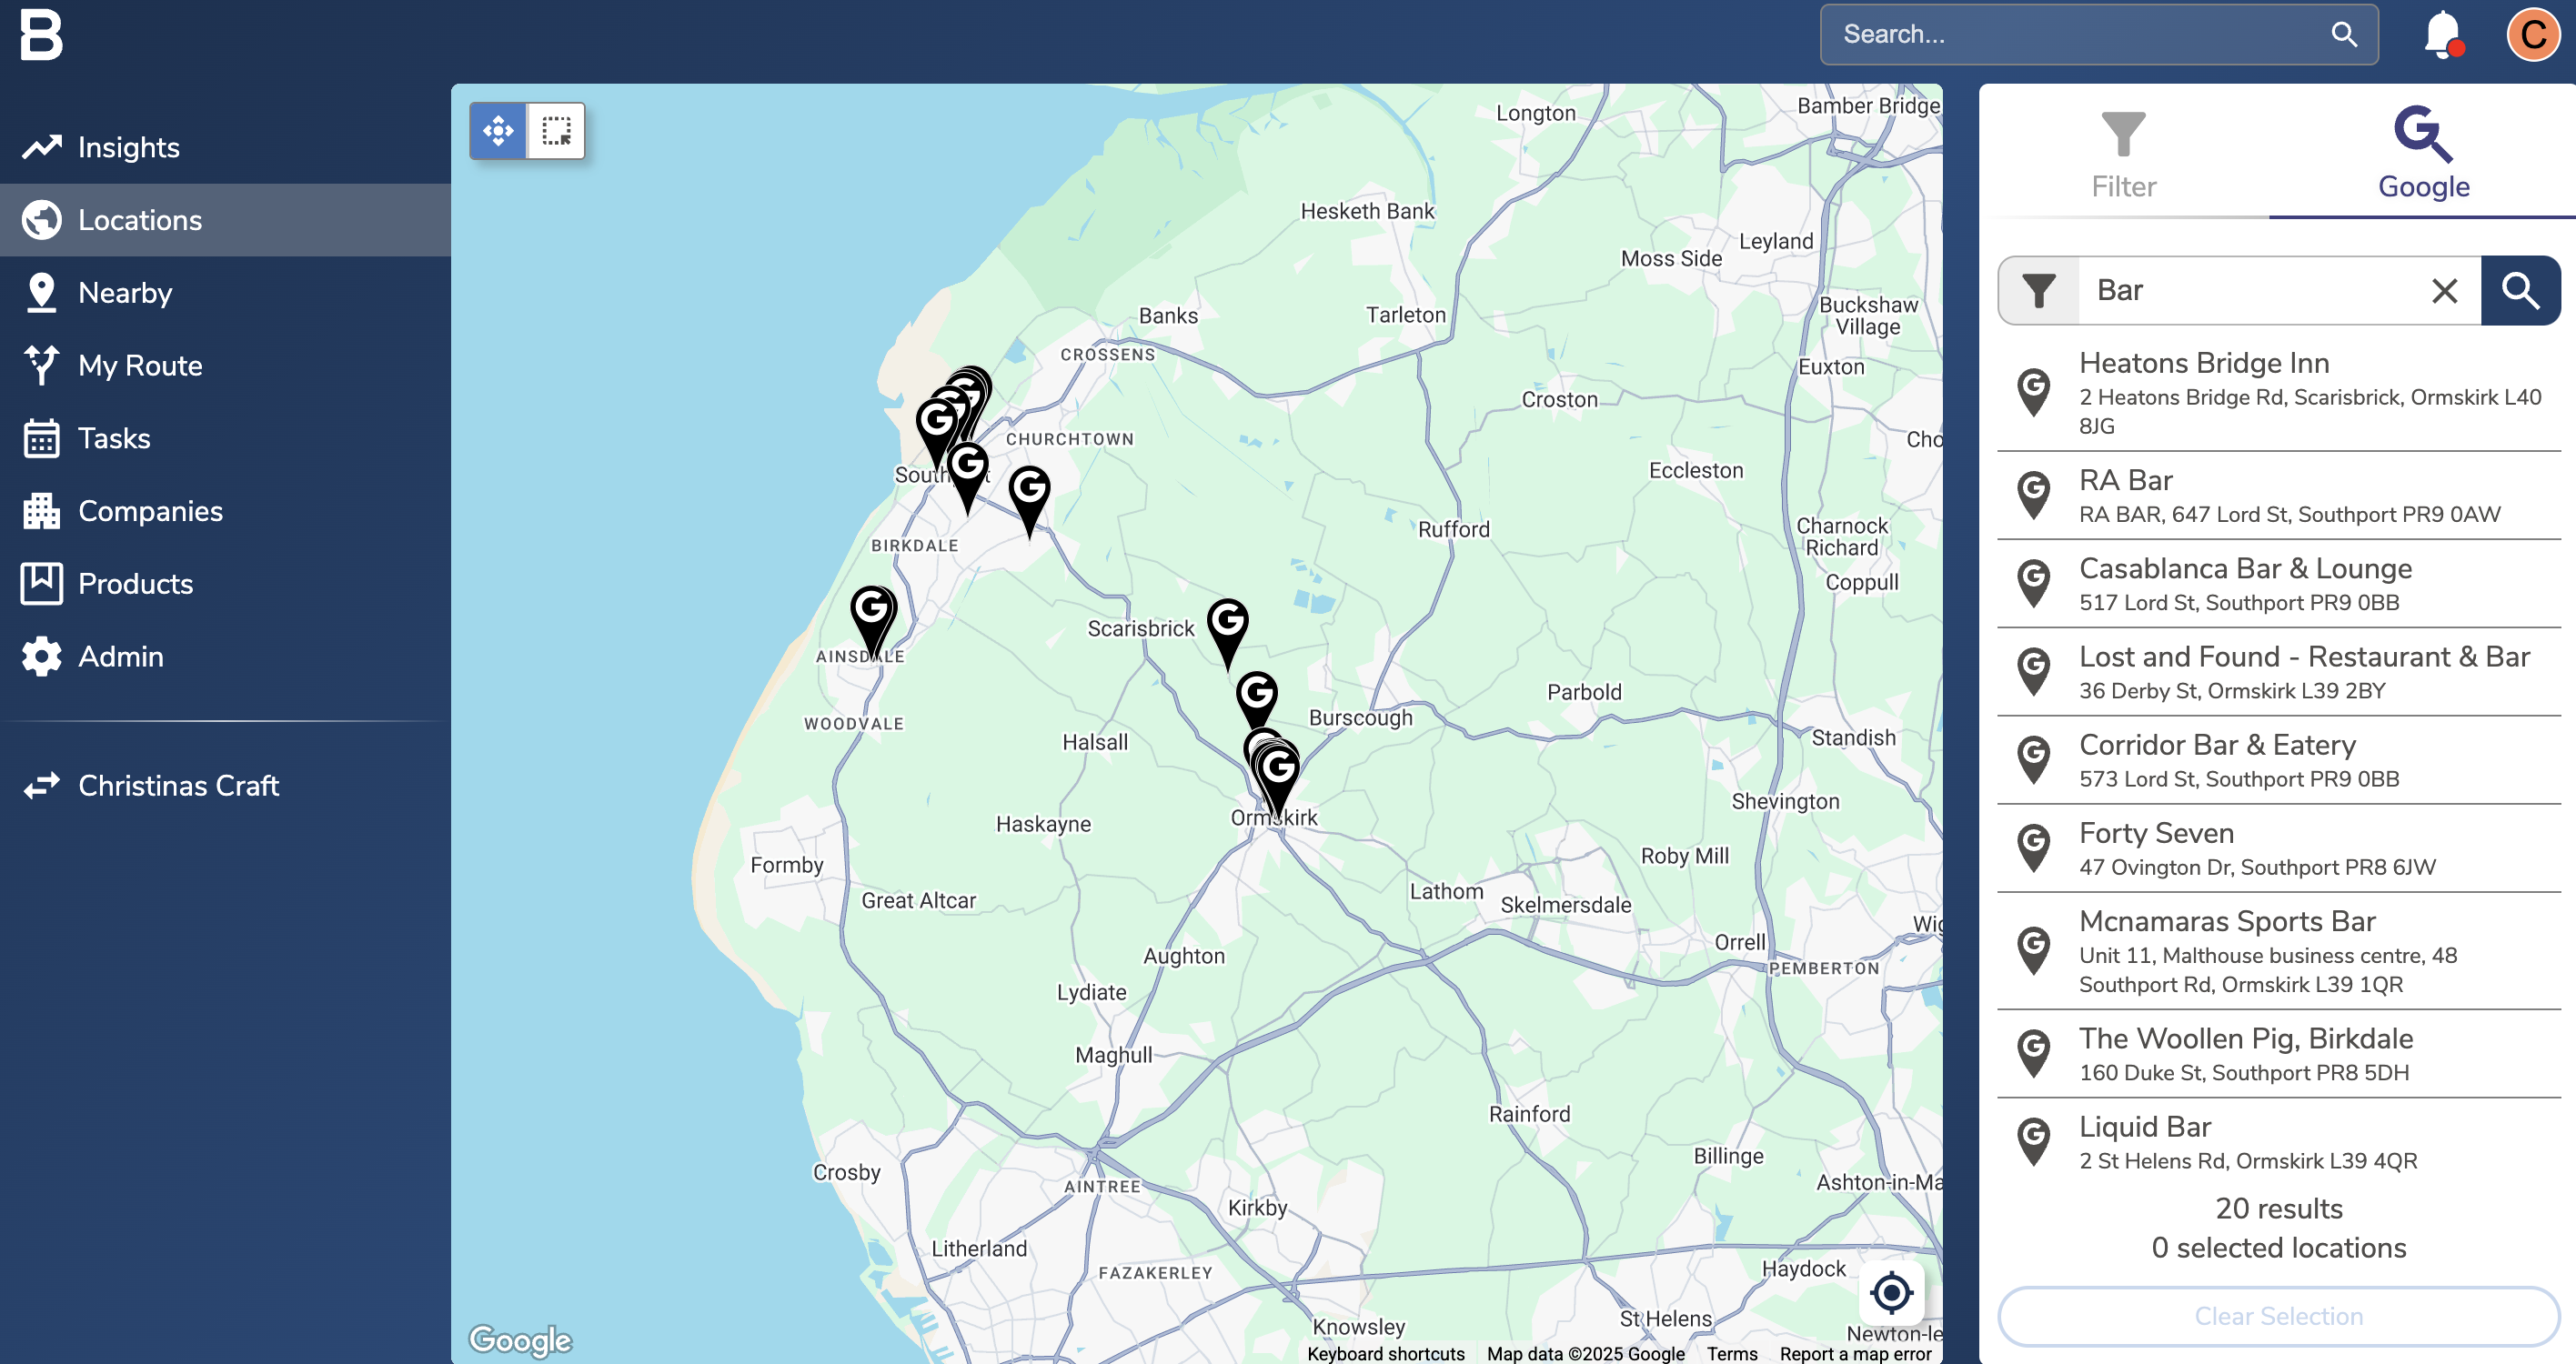Screen dimensions: 2576x1364
Task: Clear the Bar search text
Action: pos(2444,291)
